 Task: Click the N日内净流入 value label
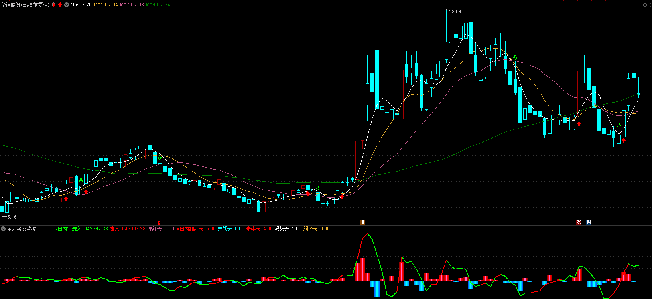(81, 229)
